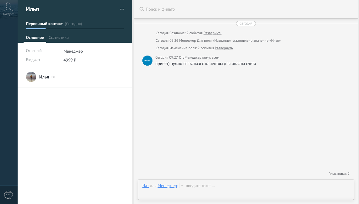The height and width of the screenshot is (204, 359).
Task: Expand the recipient dropdown arrow after Менеджер
Action: (x=182, y=186)
